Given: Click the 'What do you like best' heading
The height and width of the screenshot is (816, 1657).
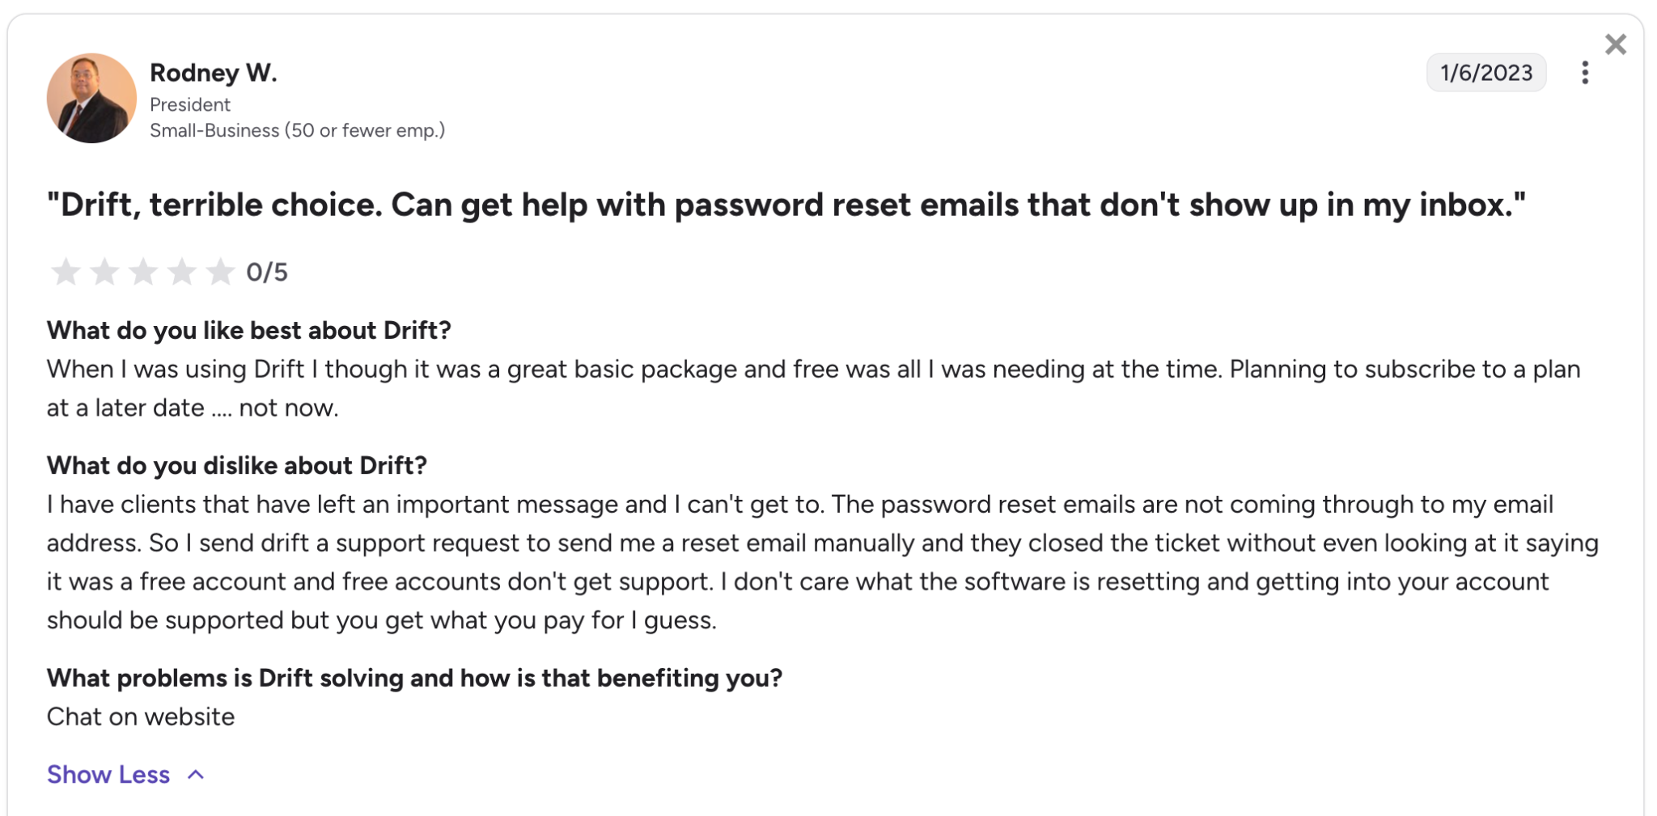Looking at the screenshot, I should click(249, 330).
